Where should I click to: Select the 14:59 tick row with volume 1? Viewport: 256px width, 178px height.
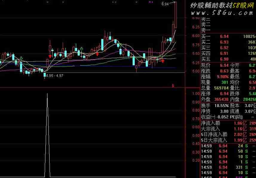(x=228, y=162)
